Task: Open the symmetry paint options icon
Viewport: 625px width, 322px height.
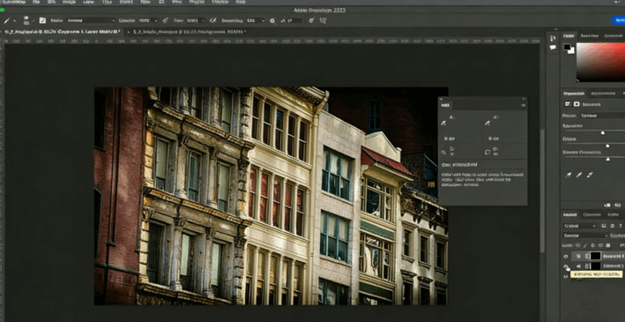Action: pyautogui.click(x=324, y=20)
